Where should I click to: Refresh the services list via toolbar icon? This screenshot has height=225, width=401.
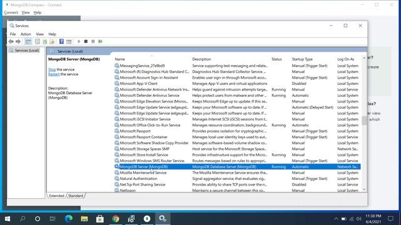tap(44, 41)
